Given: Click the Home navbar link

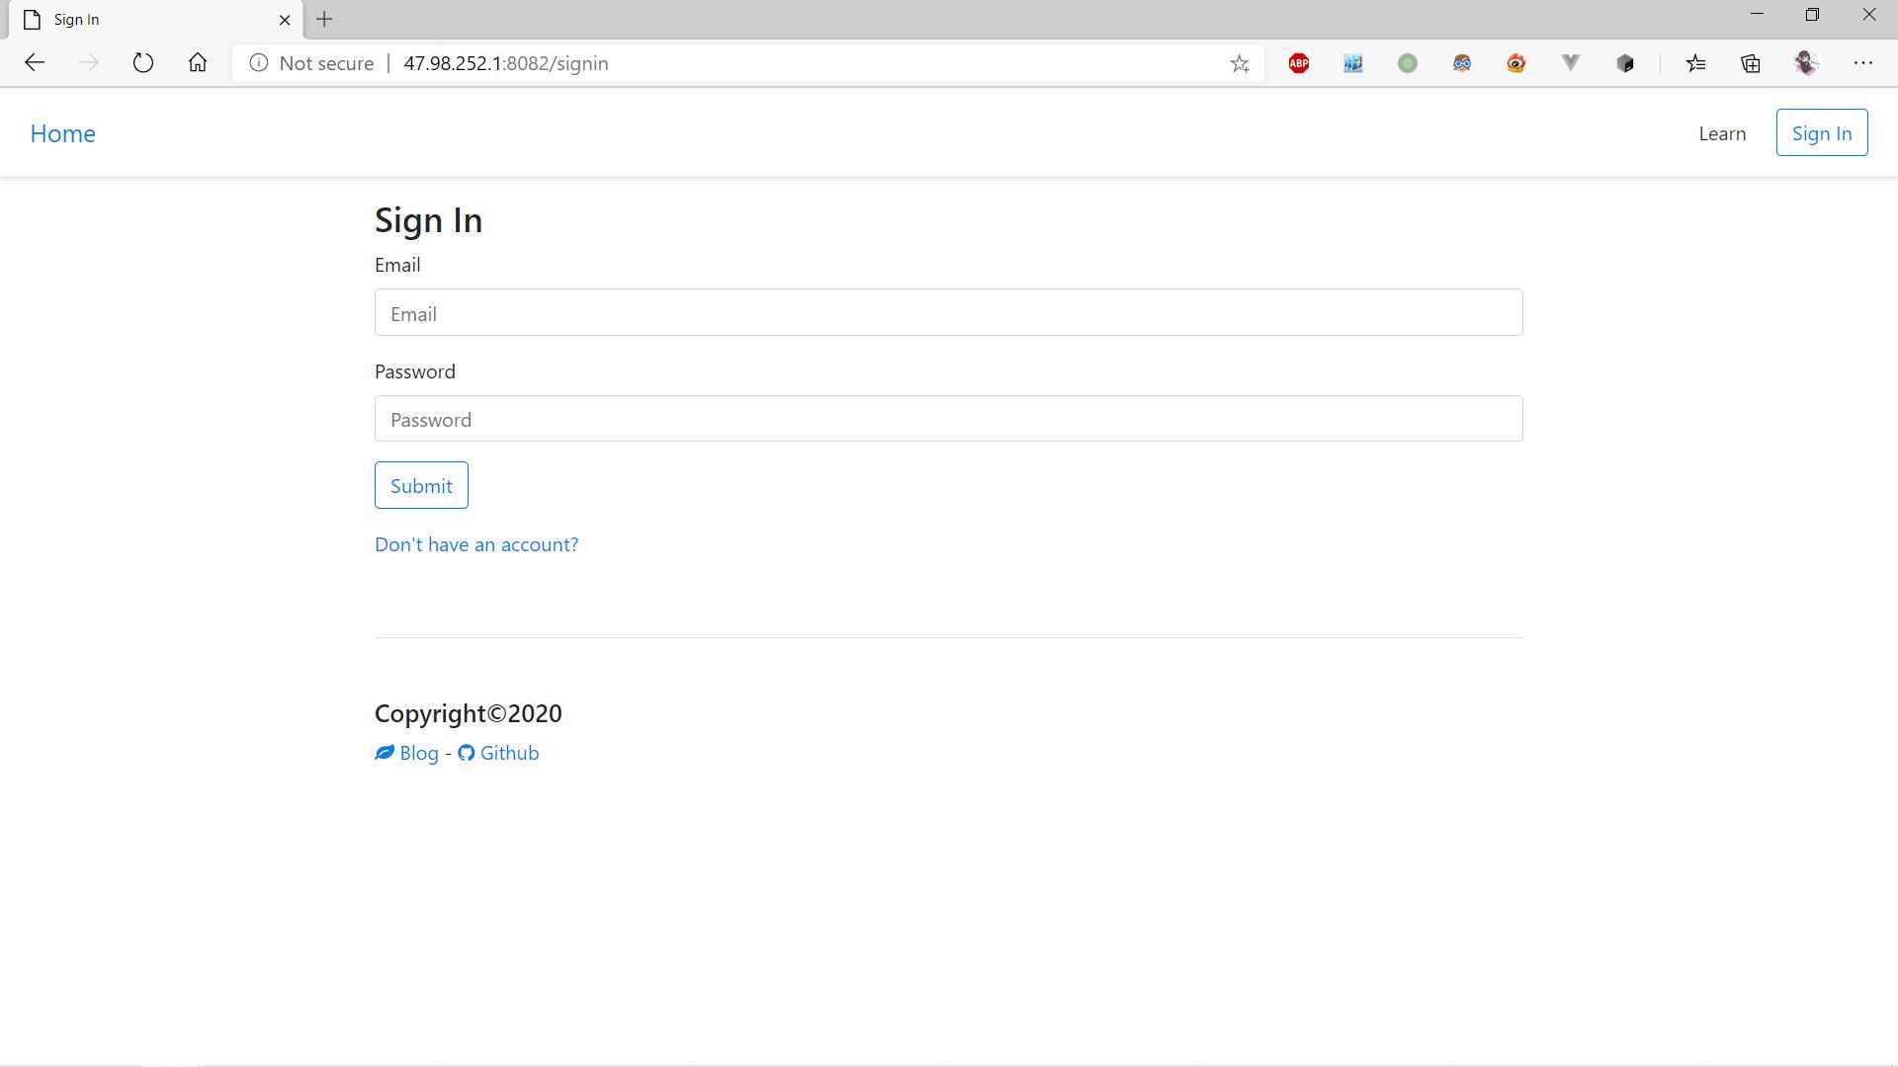Looking at the screenshot, I should pos(62,133).
